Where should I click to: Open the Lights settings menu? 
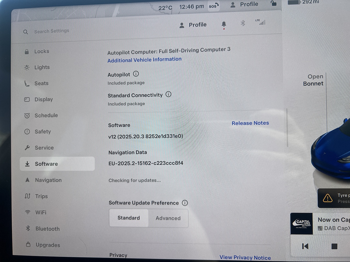(x=42, y=67)
